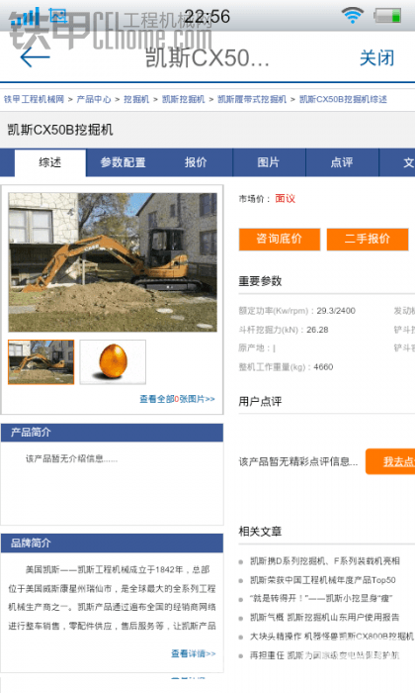Click the 咨询底价 button
415x693 pixels.
tap(280, 240)
